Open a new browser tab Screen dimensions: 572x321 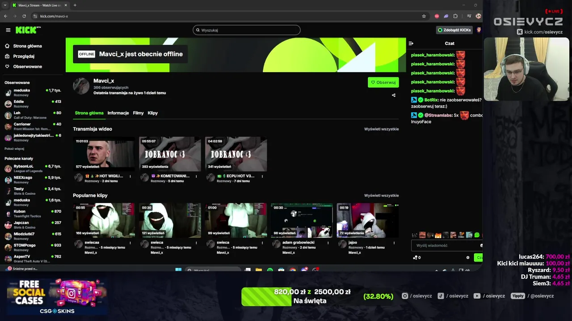pyautogui.click(x=75, y=5)
